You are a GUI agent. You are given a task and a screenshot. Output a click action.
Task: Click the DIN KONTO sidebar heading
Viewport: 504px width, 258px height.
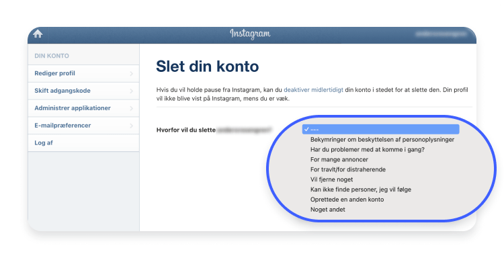coord(52,56)
